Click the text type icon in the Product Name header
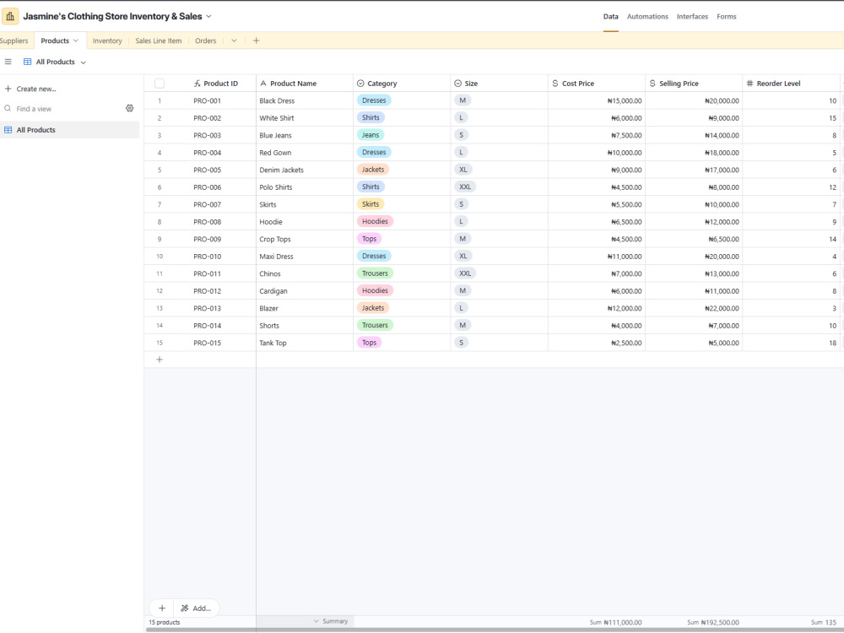The width and height of the screenshot is (844, 633). coord(263,84)
